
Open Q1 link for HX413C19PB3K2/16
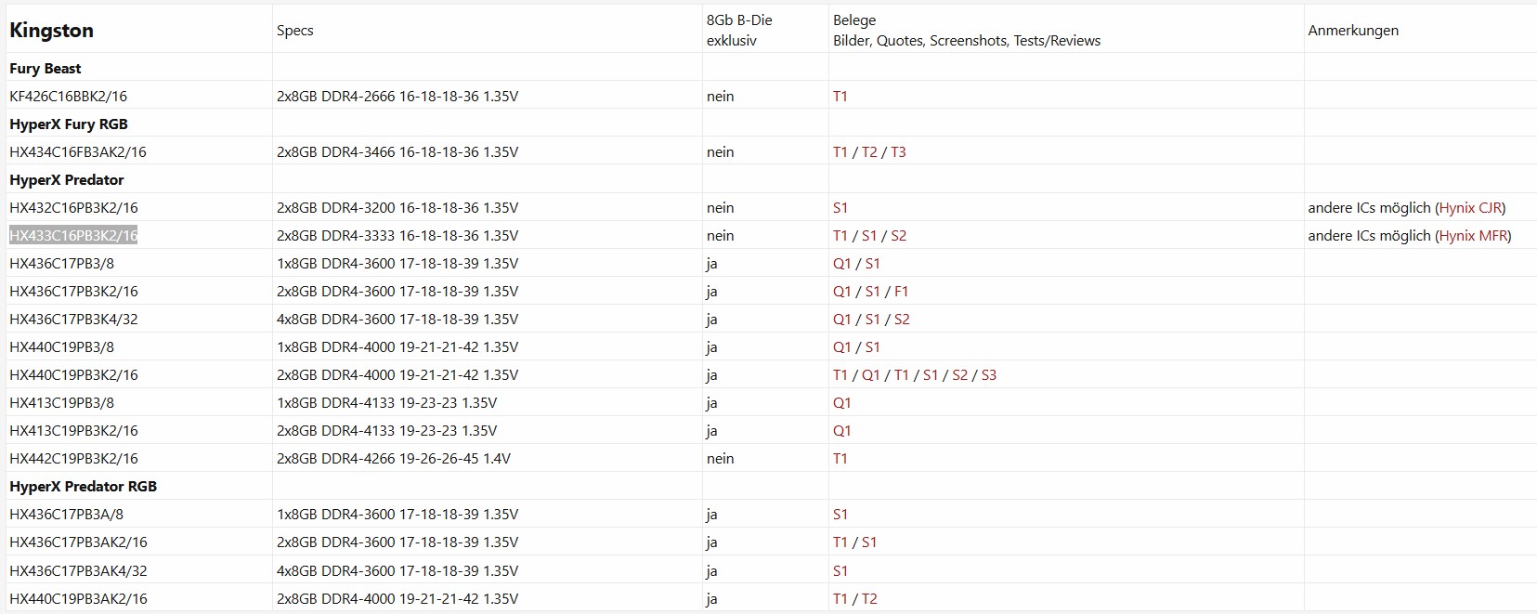(x=841, y=431)
